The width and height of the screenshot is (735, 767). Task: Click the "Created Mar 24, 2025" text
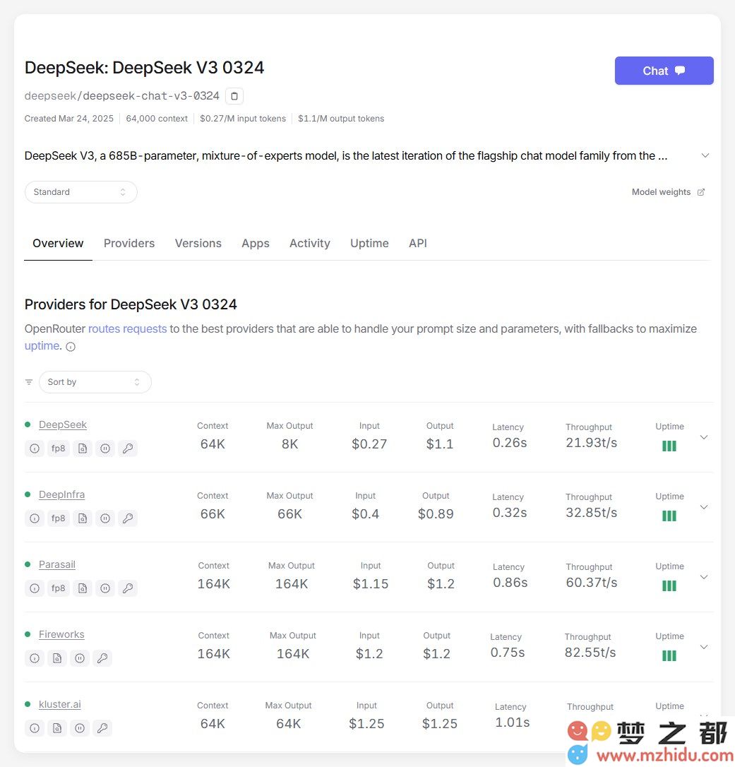pyautogui.click(x=69, y=119)
